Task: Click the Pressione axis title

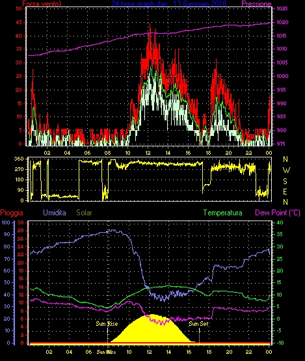Action: pos(256,4)
